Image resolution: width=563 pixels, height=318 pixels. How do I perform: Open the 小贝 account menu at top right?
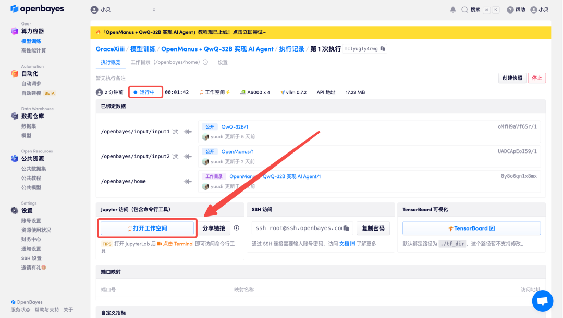point(540,10)
